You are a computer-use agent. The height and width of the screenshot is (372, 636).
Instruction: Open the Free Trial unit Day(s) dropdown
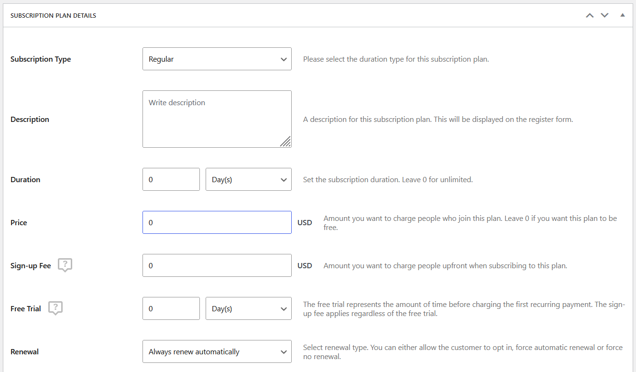248,308
